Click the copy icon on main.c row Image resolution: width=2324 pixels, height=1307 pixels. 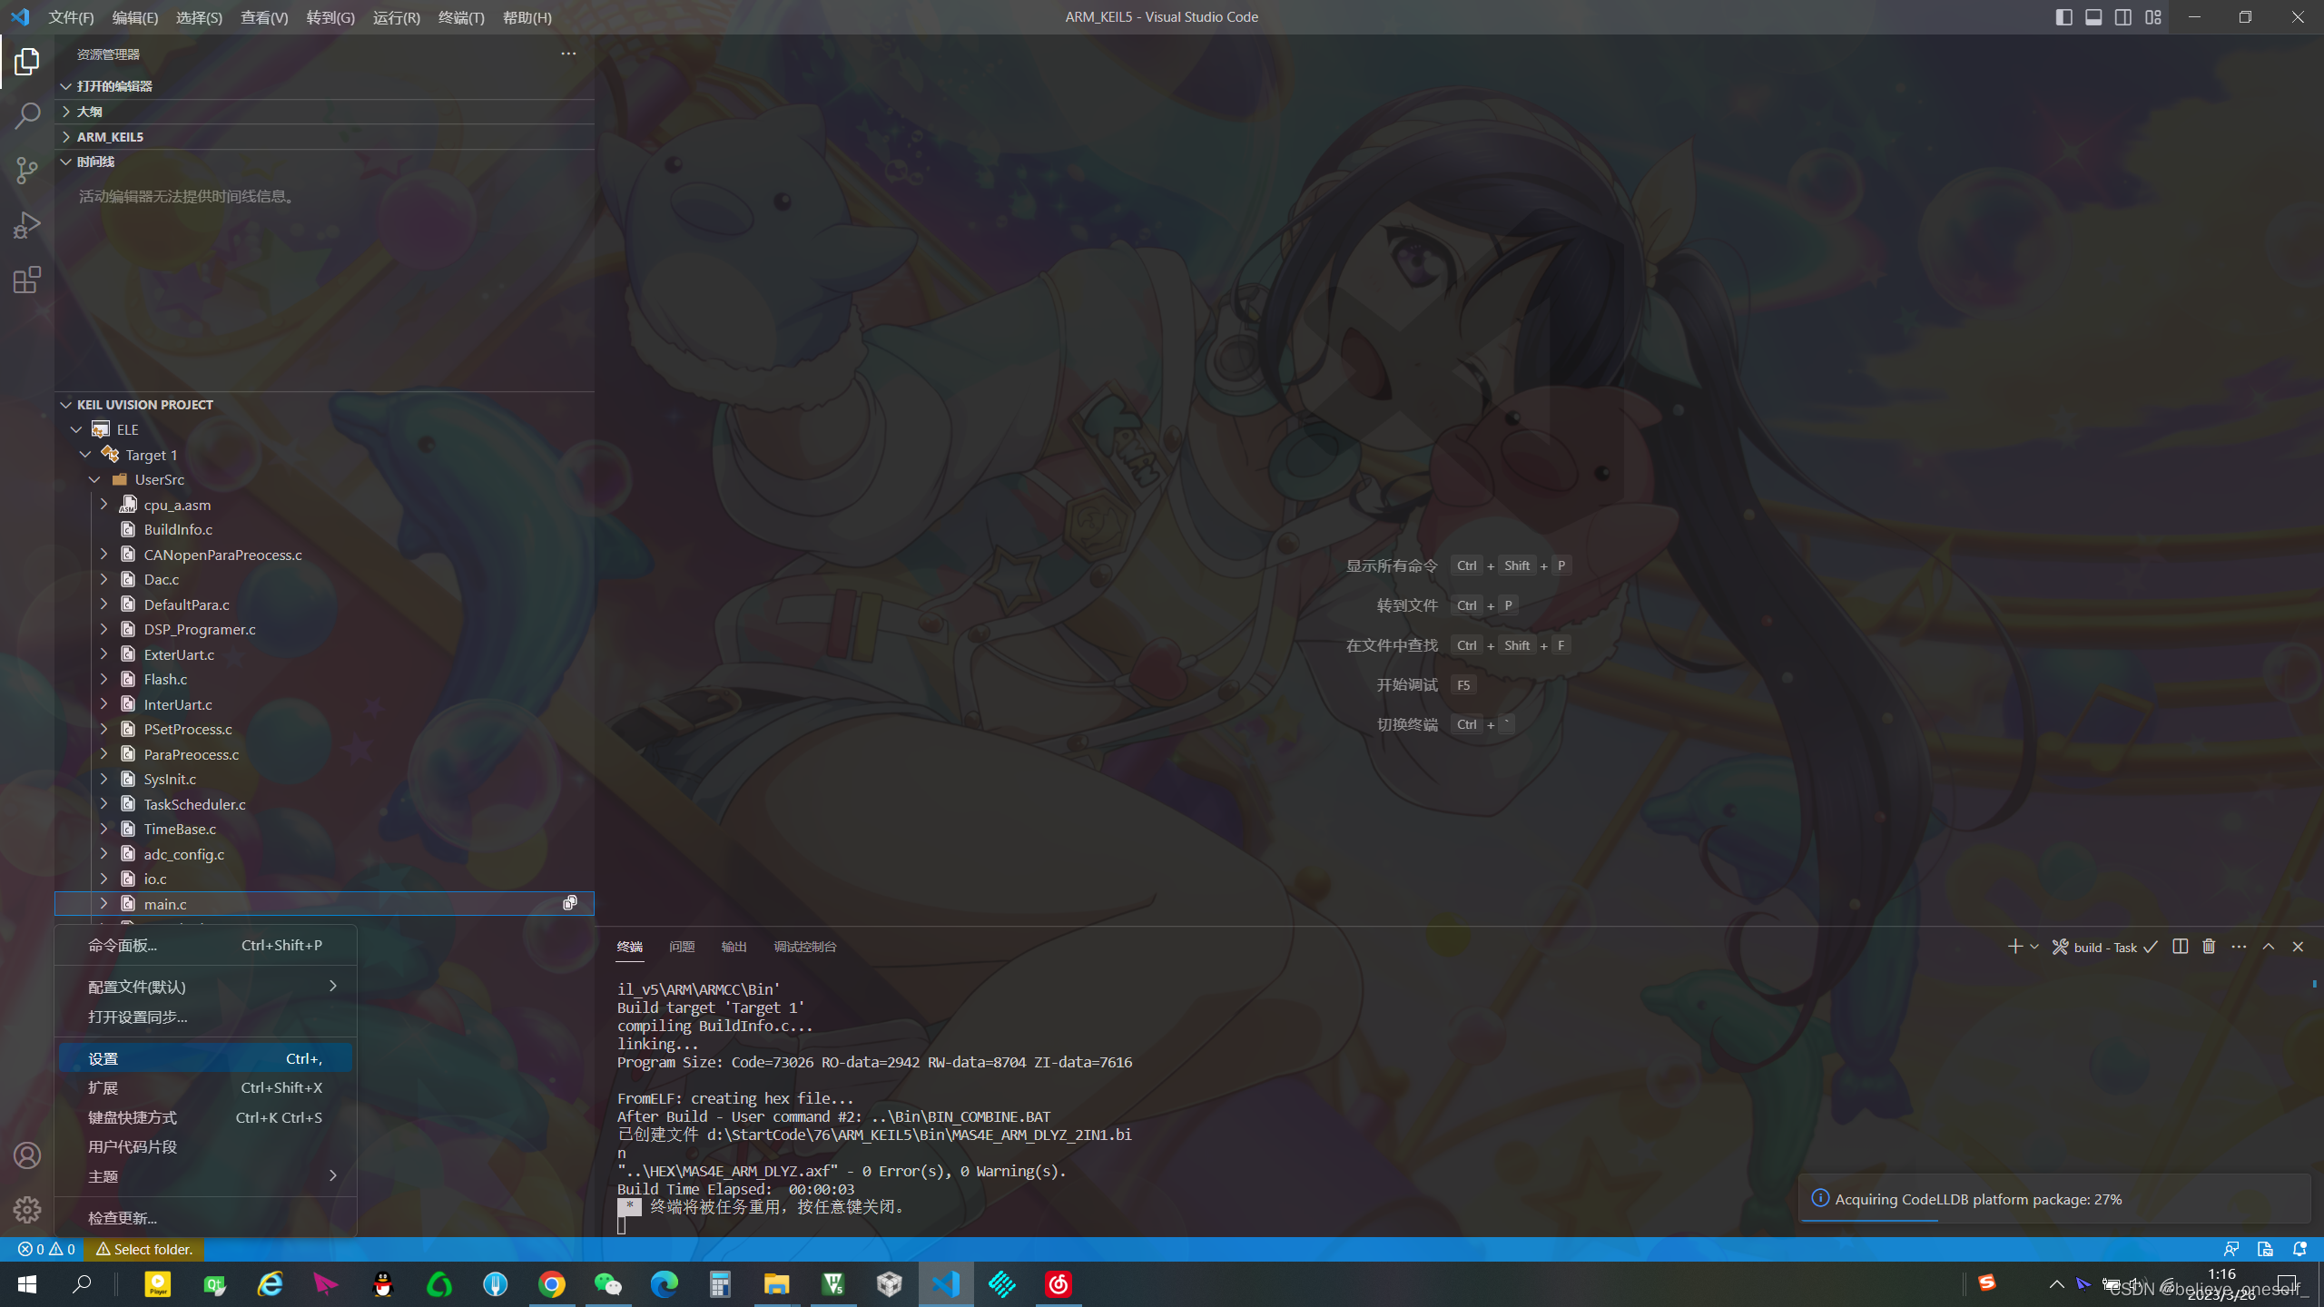[x=570, y=903]
